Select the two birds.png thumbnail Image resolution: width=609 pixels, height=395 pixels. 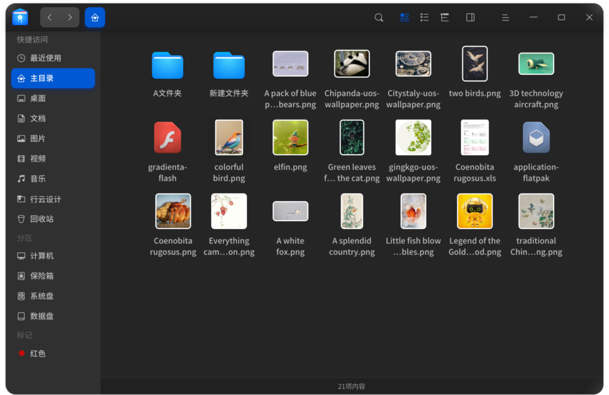click(x=475, y=64)
